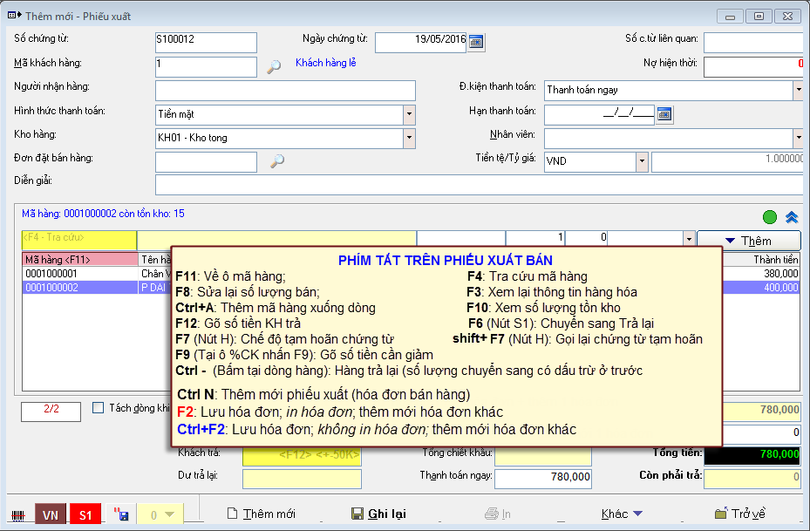Click the Thêm button to add item
Screen dimensions: 810x531
749,241
